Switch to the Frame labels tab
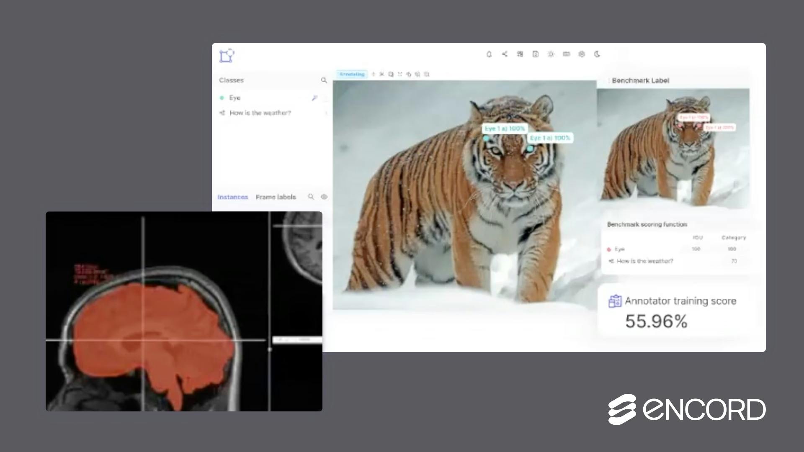 click(x=276, y=197)
